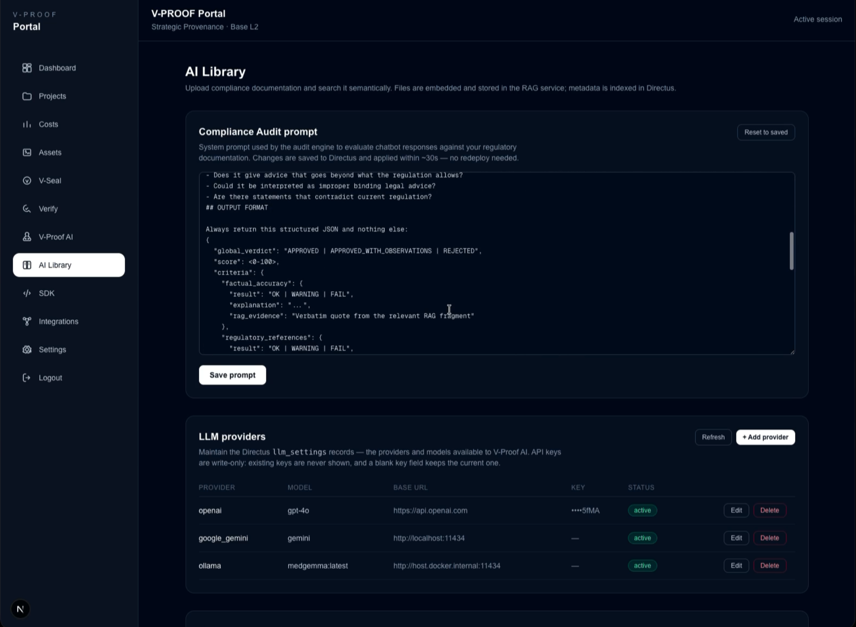Navigate to V-Seal
This screenshot has height=627, width=856.
69,181
